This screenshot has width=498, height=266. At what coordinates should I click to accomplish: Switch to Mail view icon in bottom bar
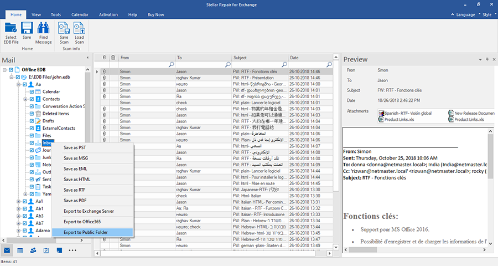pyautogui.click(x=7, y=250)
